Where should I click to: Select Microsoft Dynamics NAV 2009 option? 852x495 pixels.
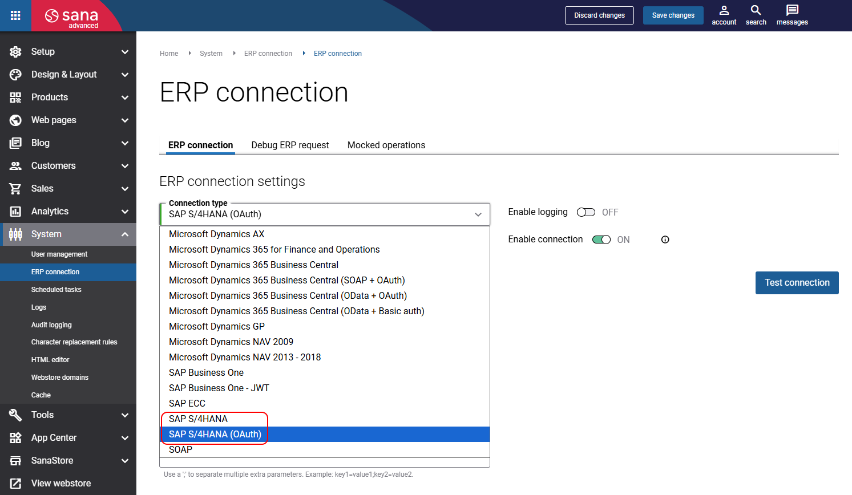pos(325,342)
